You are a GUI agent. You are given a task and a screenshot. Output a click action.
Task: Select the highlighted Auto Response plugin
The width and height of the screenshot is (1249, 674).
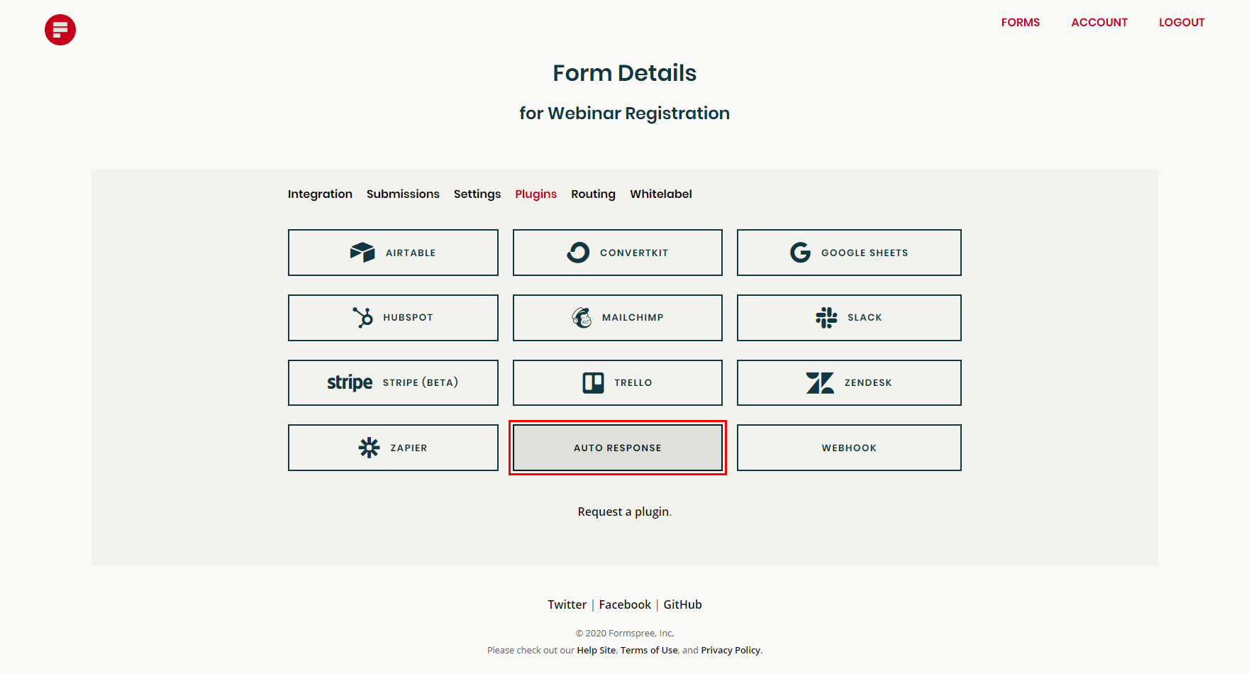(x=617, y=448)
